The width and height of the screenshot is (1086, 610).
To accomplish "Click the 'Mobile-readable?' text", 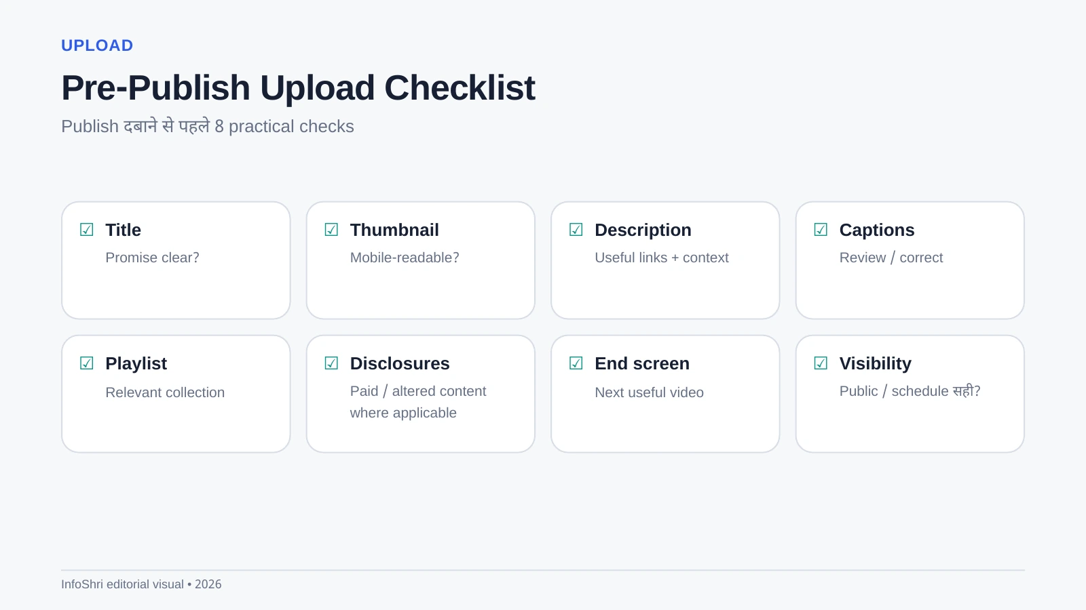I will (x=405, y=258).
